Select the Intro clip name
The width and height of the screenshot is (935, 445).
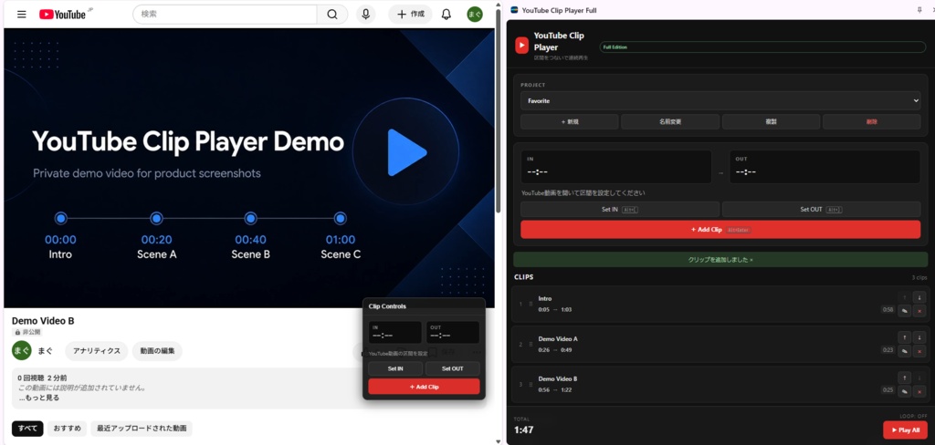(x=545, y=298)
